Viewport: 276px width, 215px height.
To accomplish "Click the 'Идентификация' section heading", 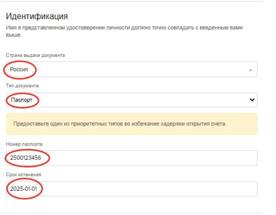I will point(37,16).
